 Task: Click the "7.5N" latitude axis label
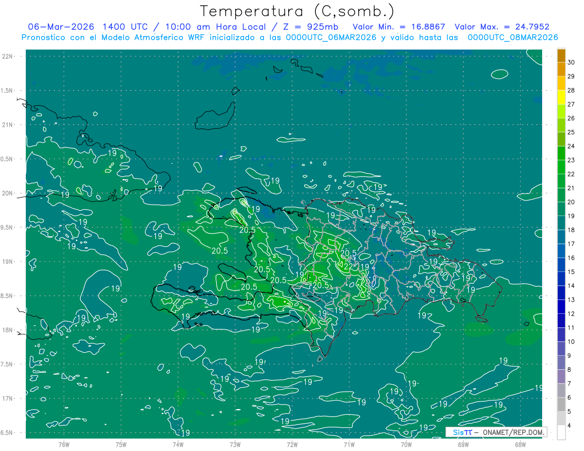tap(7, 364)
